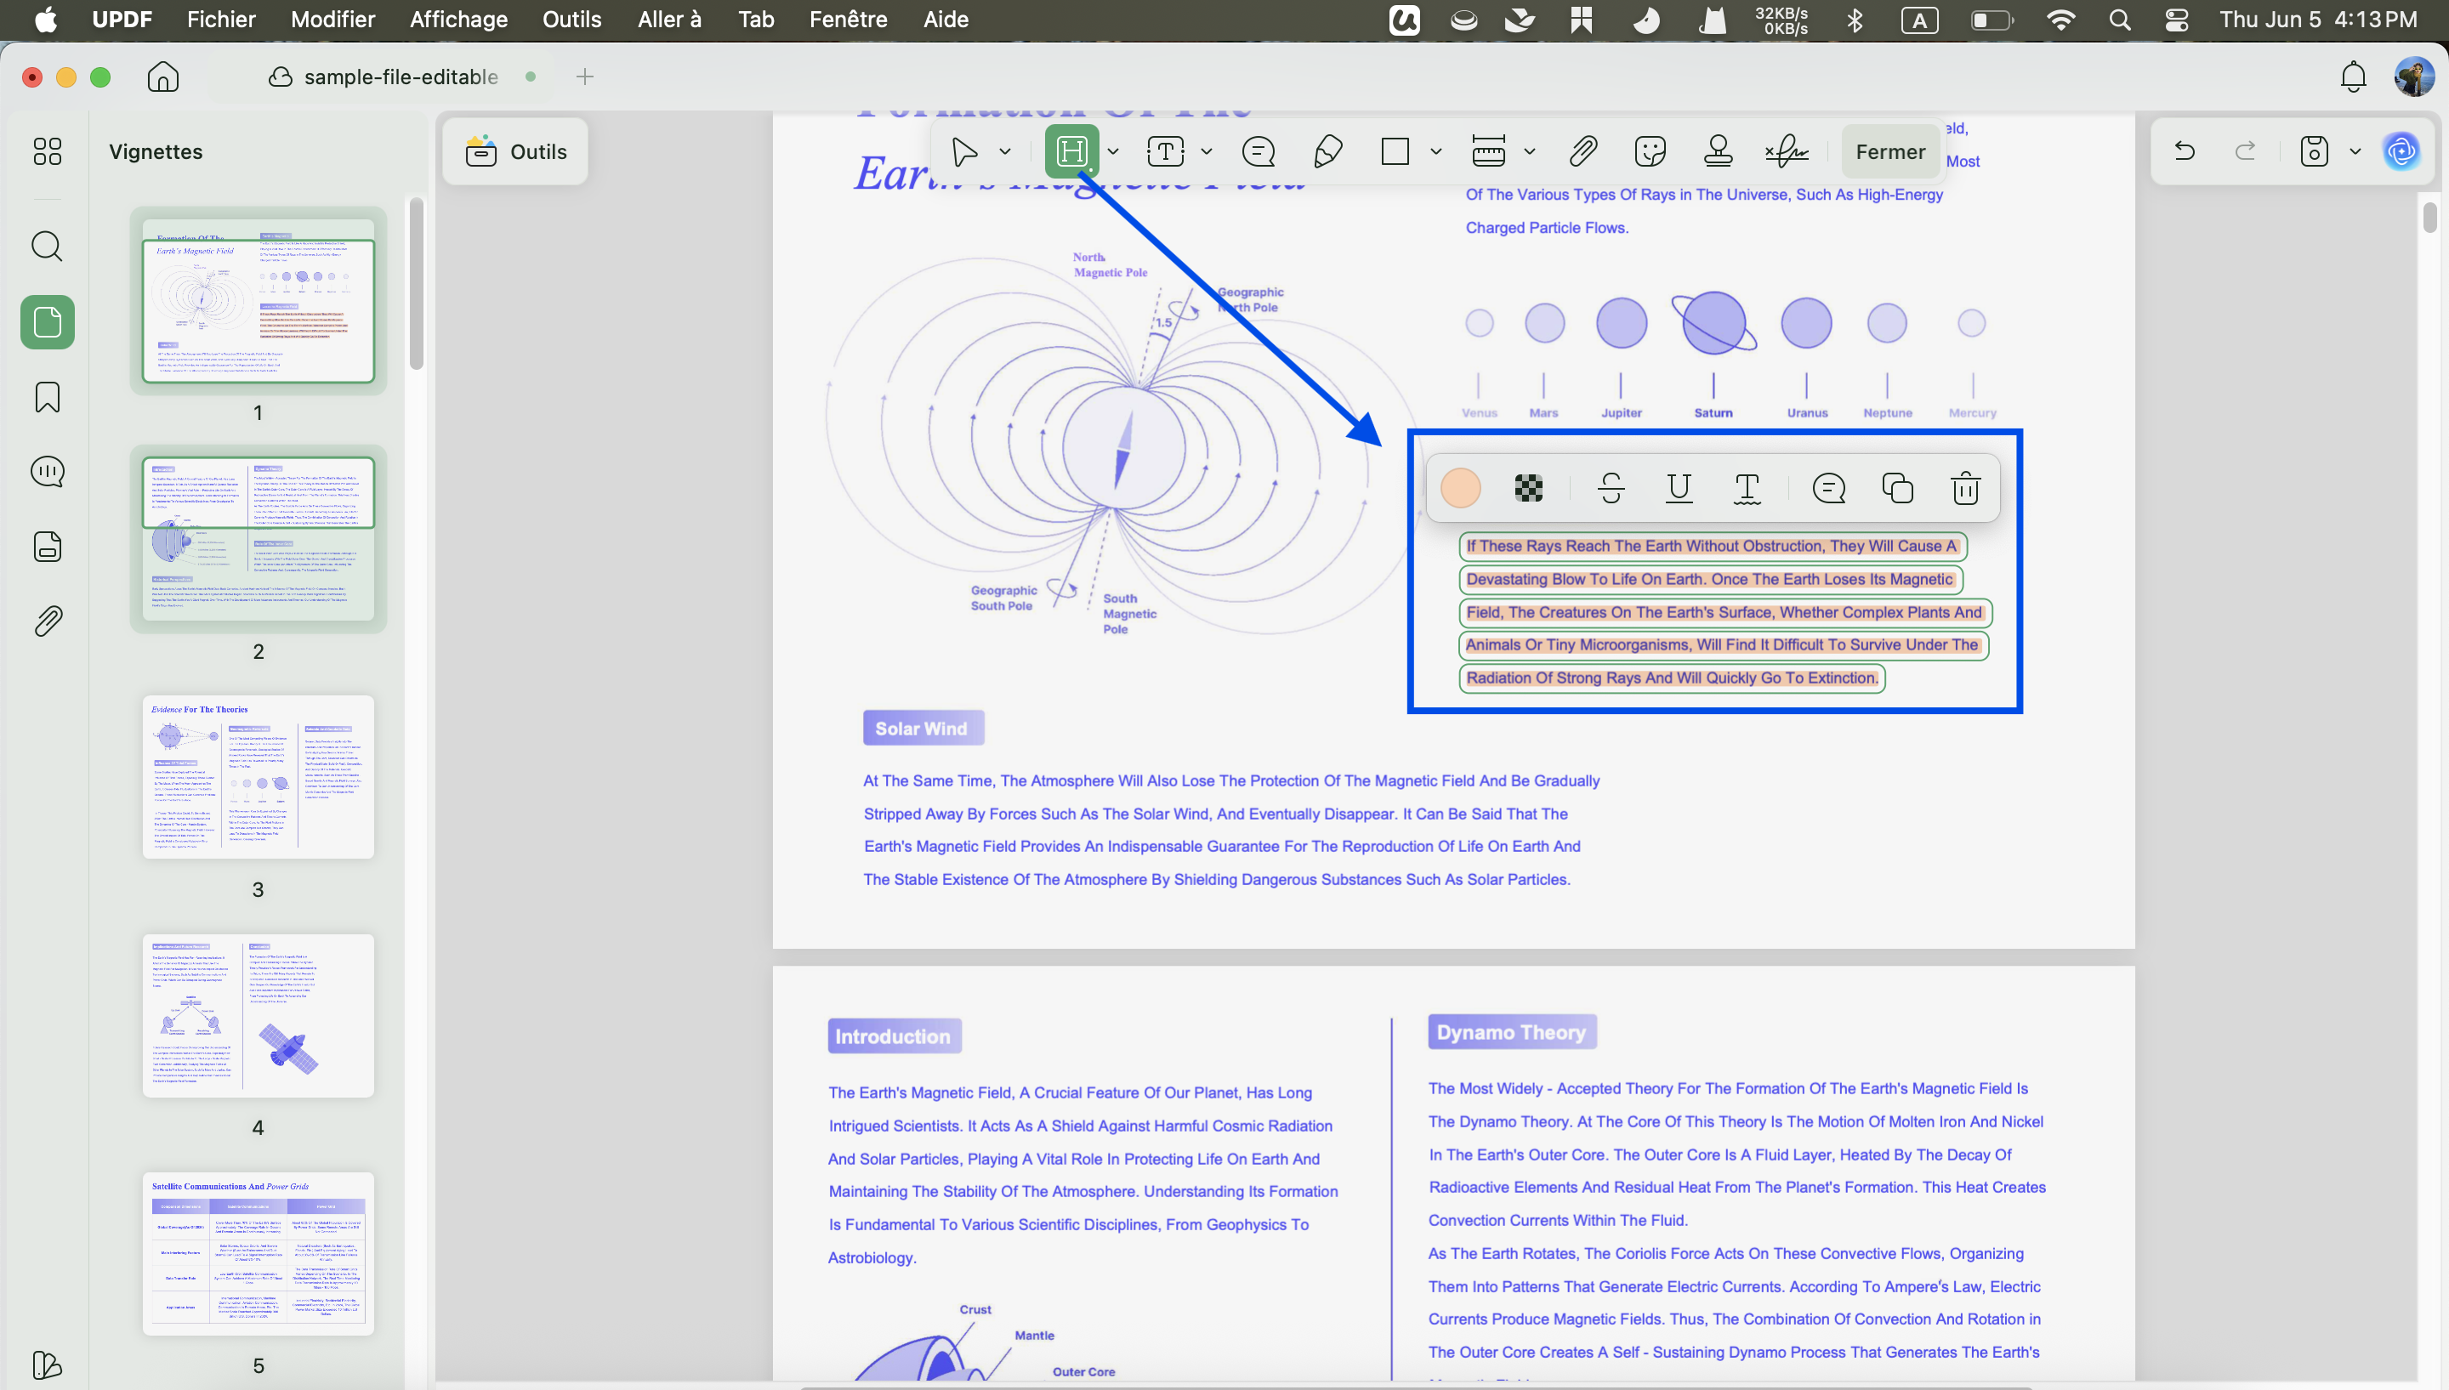
Task: Open the save options dropdown arrow
Action: coord(2355,150)
